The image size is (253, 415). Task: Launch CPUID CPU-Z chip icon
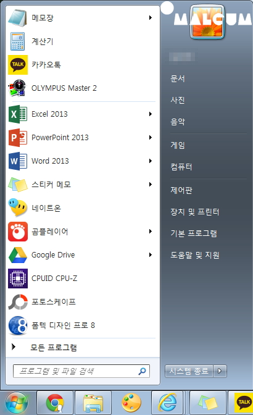[x=18, y=279]
